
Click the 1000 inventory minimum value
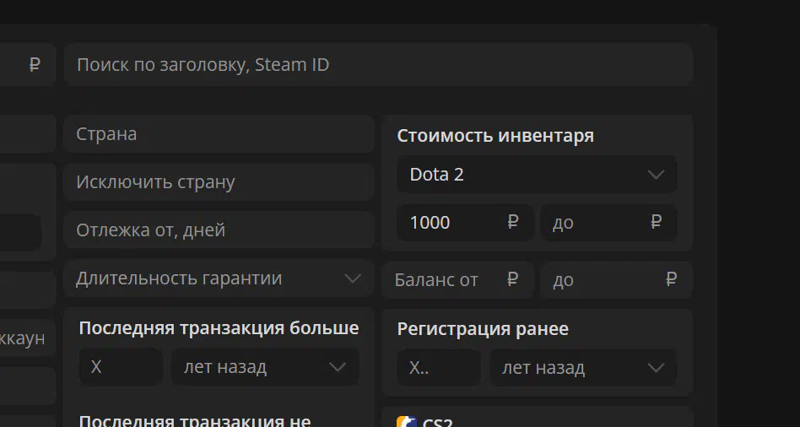point(430,223)
